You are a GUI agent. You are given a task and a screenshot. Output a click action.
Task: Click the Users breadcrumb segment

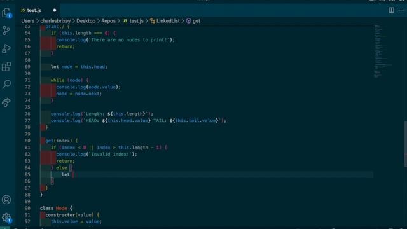[x=28, y=21]
